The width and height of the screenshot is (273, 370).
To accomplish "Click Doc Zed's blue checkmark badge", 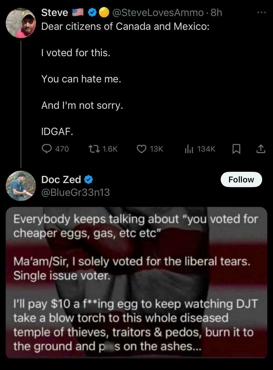I will pyautogui.click(x=89, y=180).
